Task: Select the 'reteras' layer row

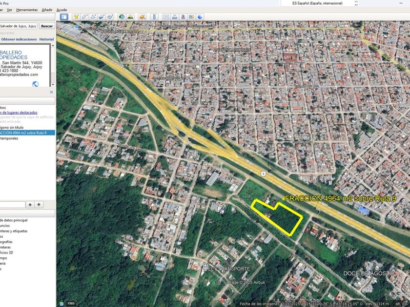Action: tap(5, 247)
